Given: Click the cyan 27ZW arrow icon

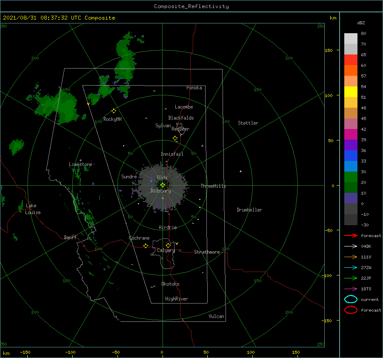Looking at the screenshot, I should pos(351,268).
